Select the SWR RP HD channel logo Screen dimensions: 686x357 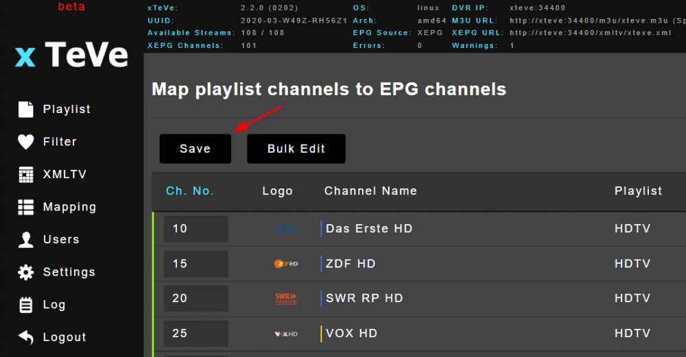(286, 299)
